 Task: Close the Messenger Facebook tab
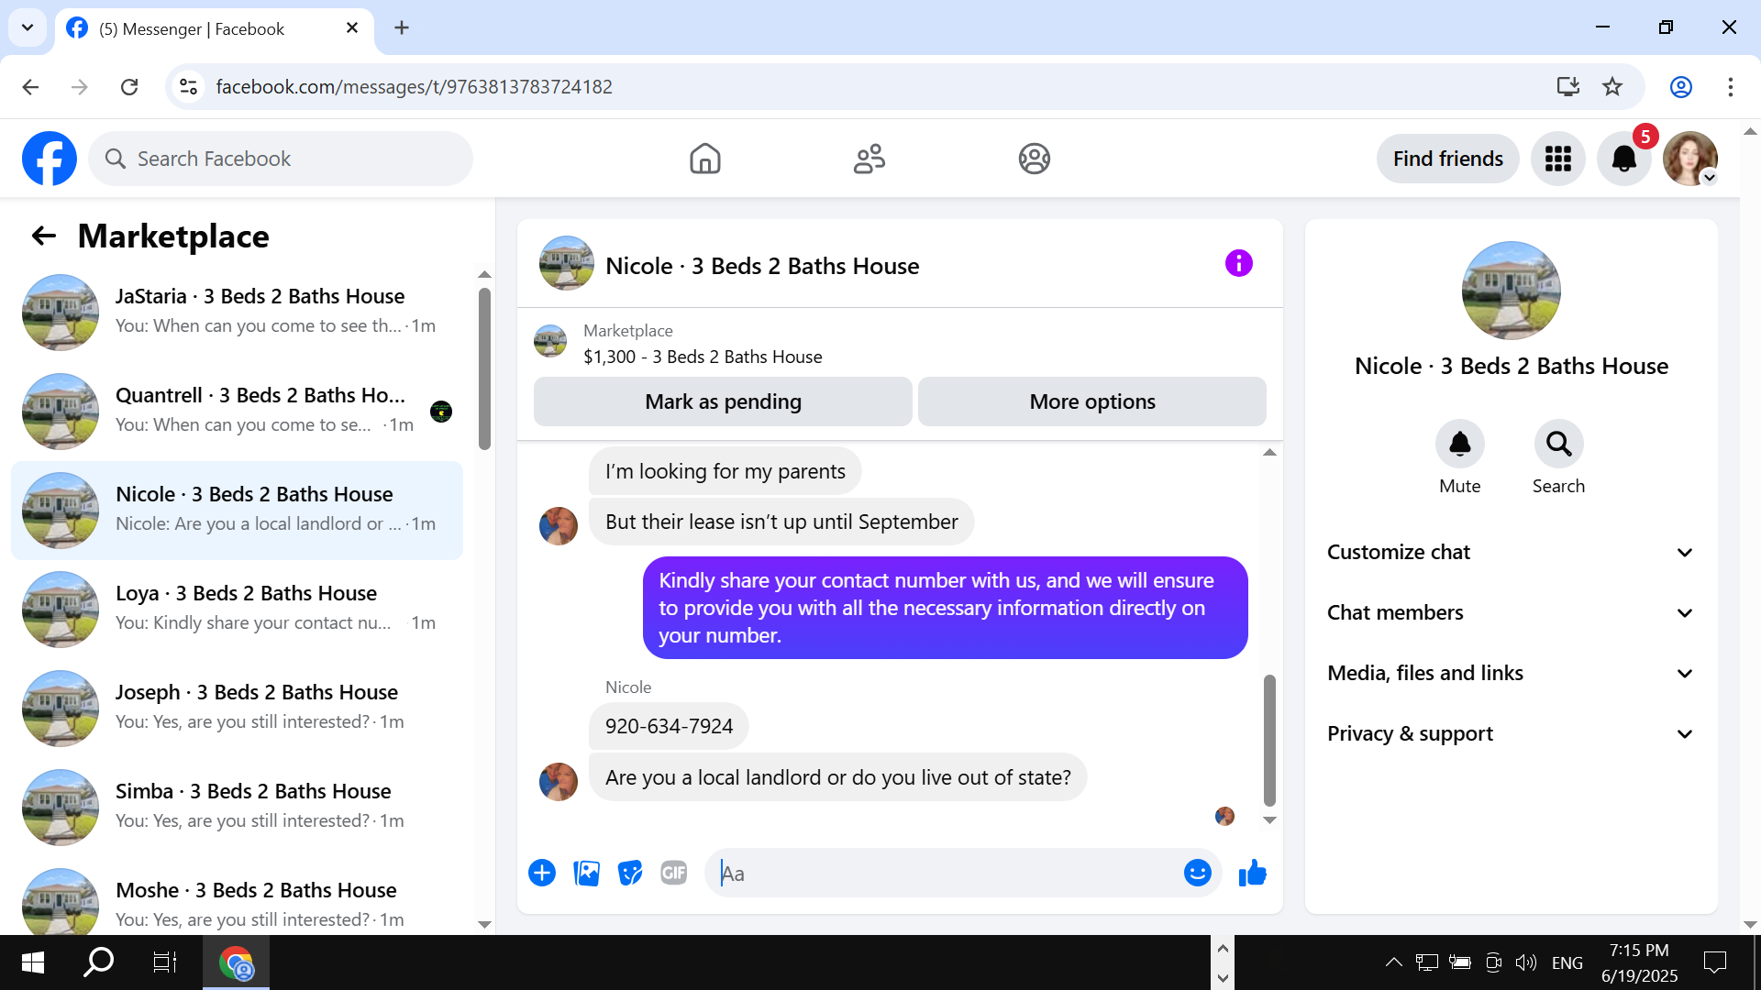click(x=352, y=28)
